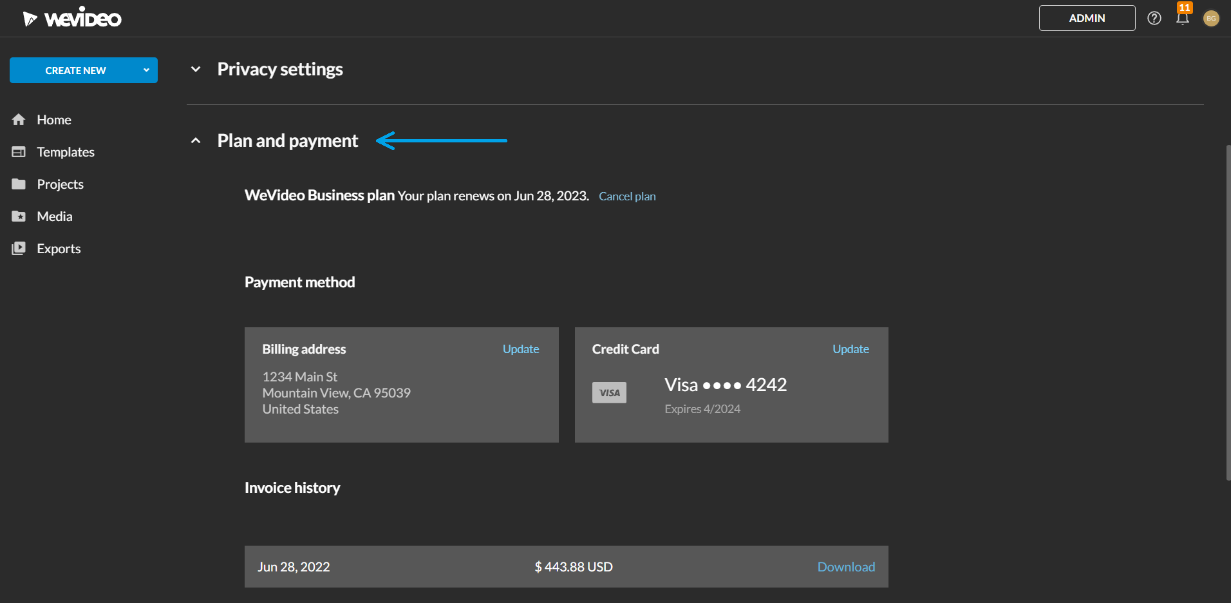This screenshot has height=603, width=1231.
Task: Click the Cancel plan link
Action: [627, 196]
